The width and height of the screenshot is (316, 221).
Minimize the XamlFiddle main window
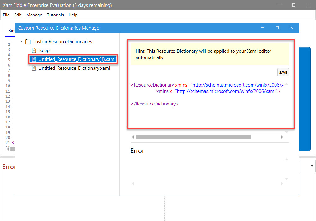click(279, 5)
